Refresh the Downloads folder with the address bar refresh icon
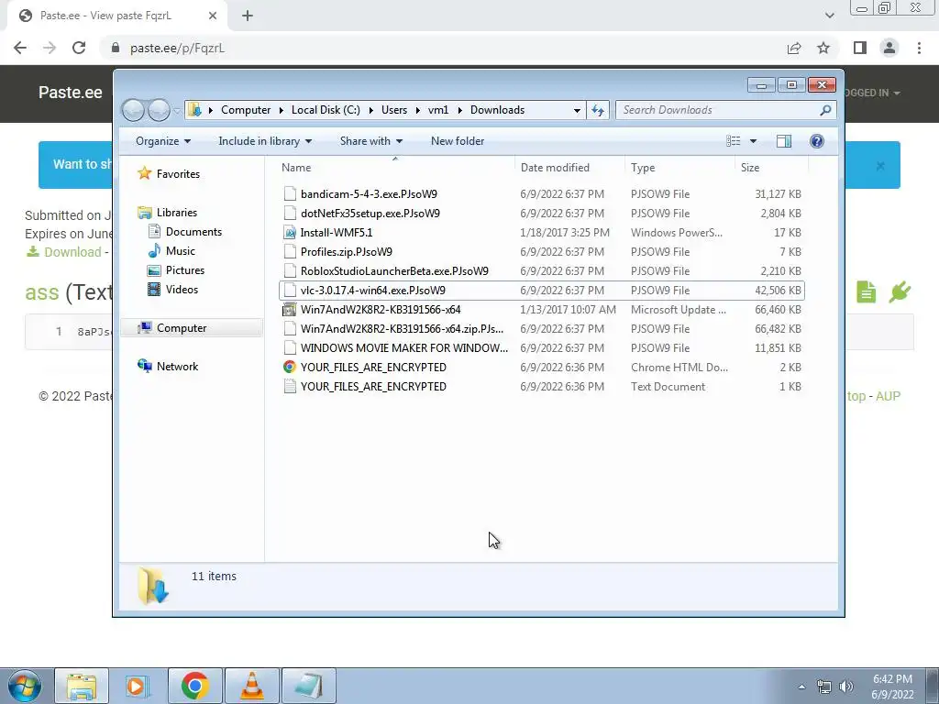Image resolution: width=939 pixels, height=704 pixels. point(598,110)
